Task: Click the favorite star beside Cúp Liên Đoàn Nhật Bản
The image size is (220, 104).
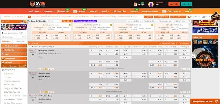Action: tap(32, 47)
